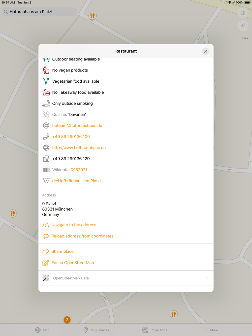This screenshot has height=336, width=252.
Task: Click the smoking cigarette icon
Action: (x=46, y=103)
